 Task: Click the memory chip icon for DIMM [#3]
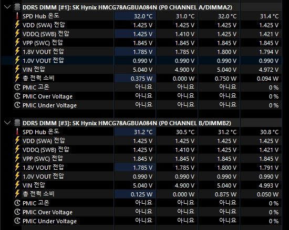pos(17,123)
